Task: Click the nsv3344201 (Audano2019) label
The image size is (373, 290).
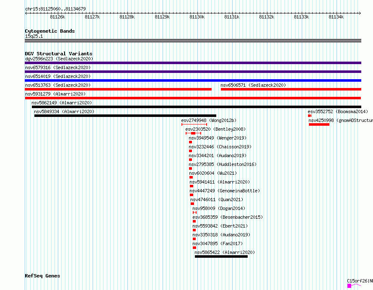Action: pos(218,155)
